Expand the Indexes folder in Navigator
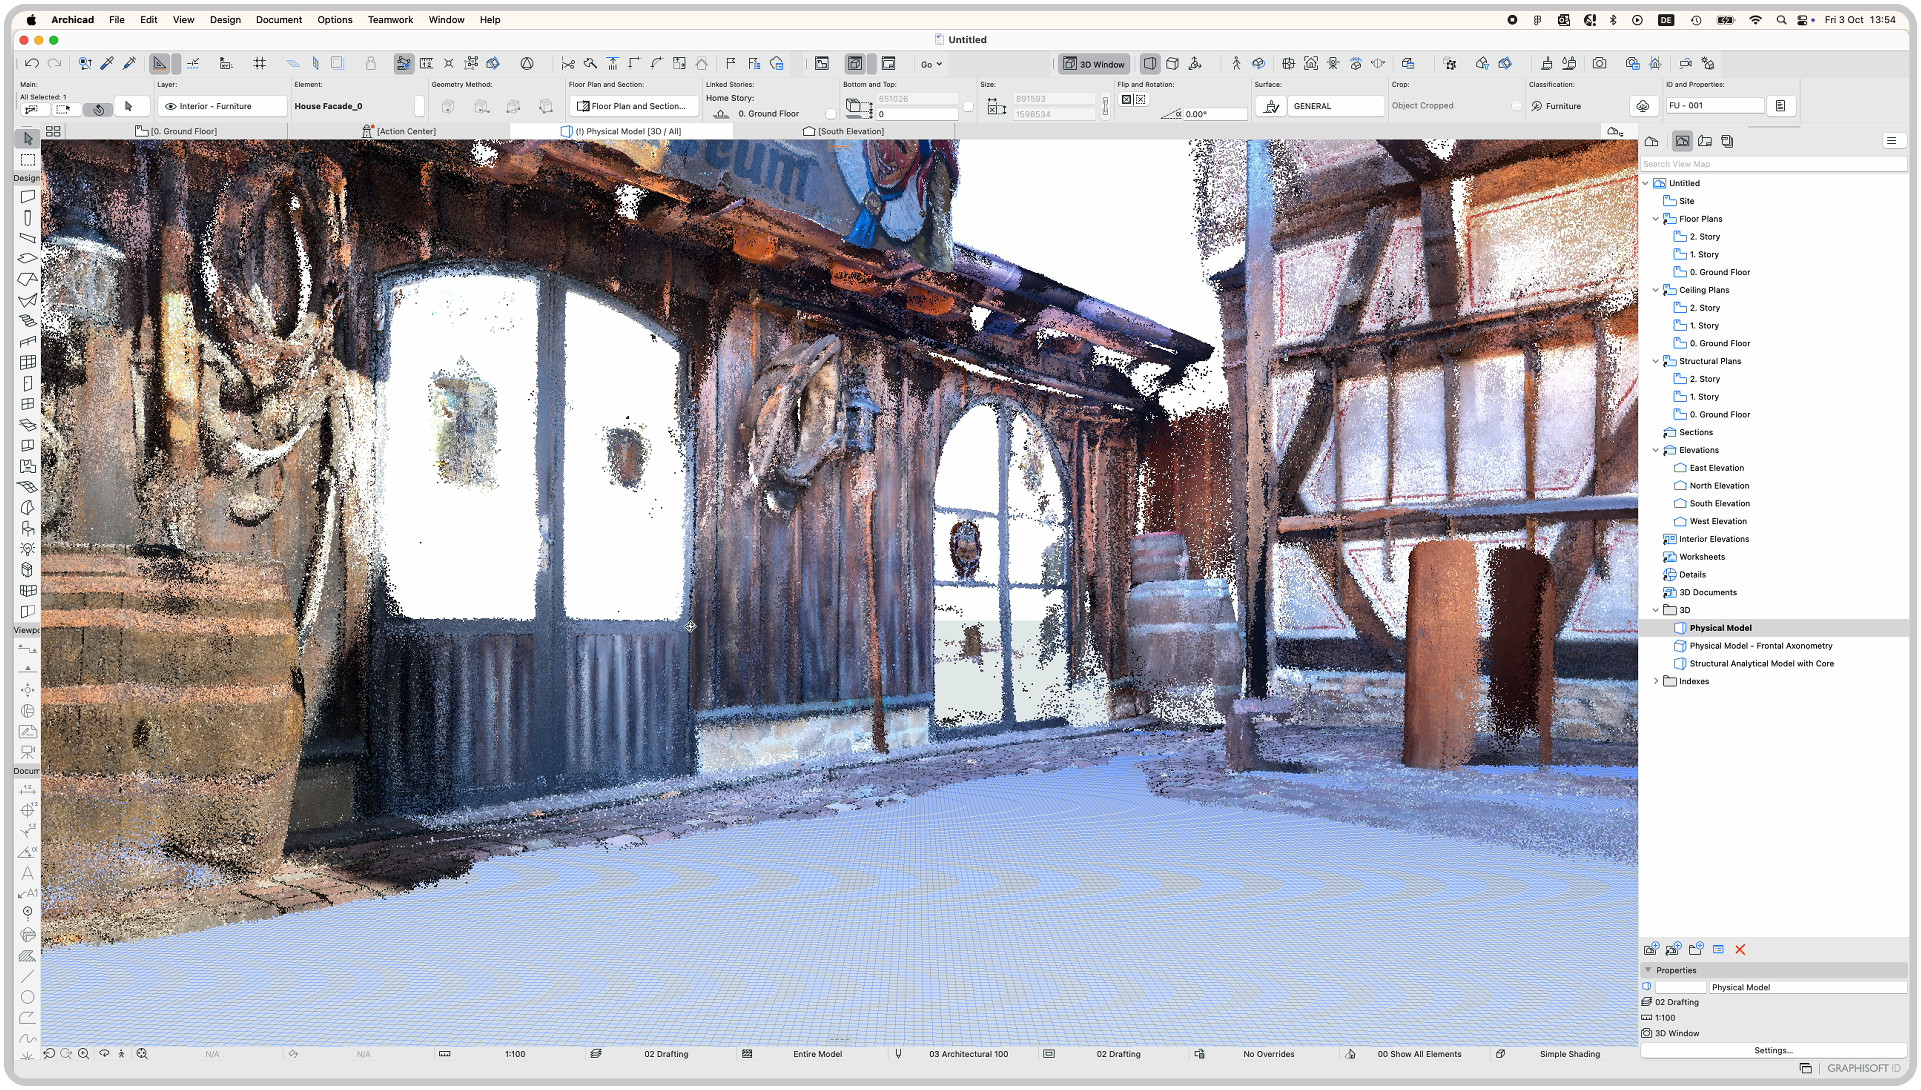1921x1090 pixels. [1656, 681]
